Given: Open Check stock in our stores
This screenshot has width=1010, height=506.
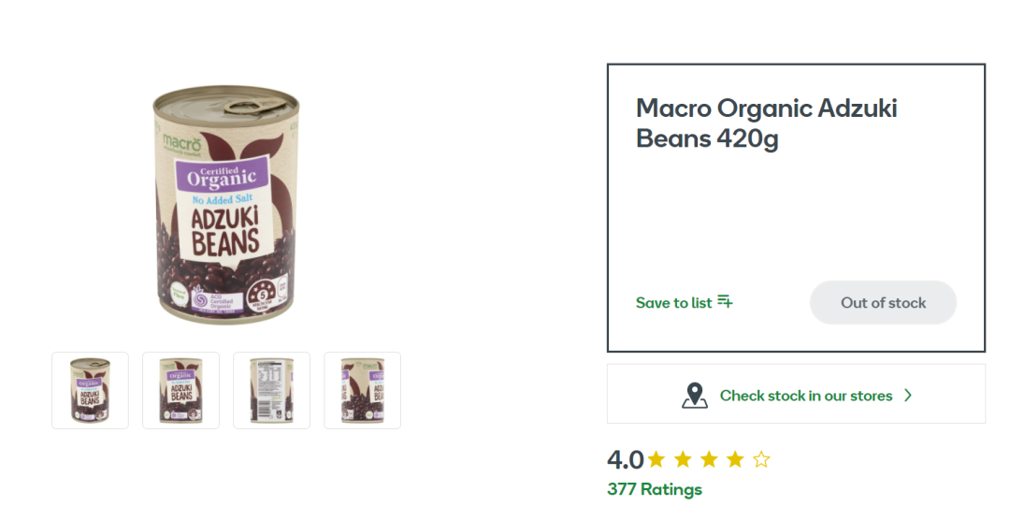Looking at the screenshot, I should pos(805,396).
